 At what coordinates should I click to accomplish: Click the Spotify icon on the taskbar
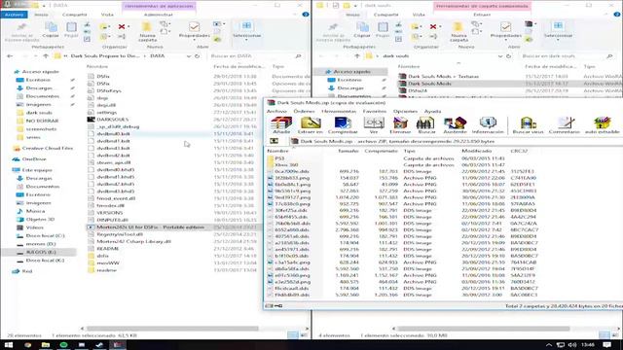(x=63, y=344)
